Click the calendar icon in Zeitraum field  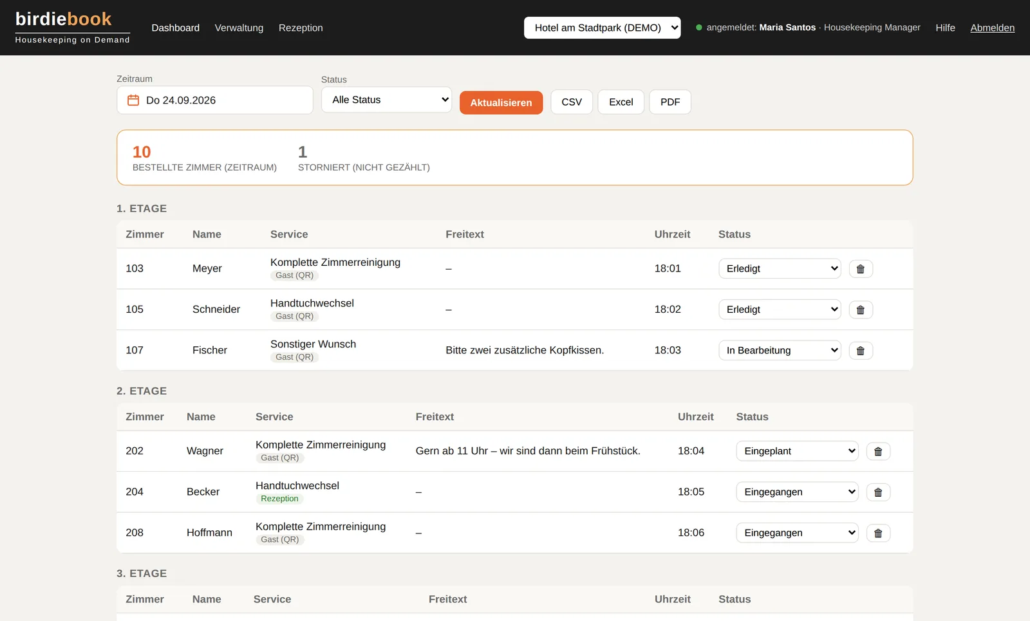coord(133,100)
